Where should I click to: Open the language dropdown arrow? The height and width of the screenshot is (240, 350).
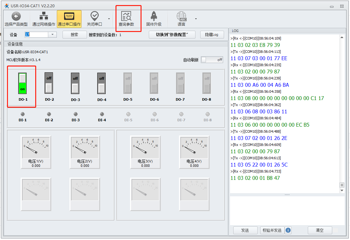pyautogui.click(x=196, y=19)
